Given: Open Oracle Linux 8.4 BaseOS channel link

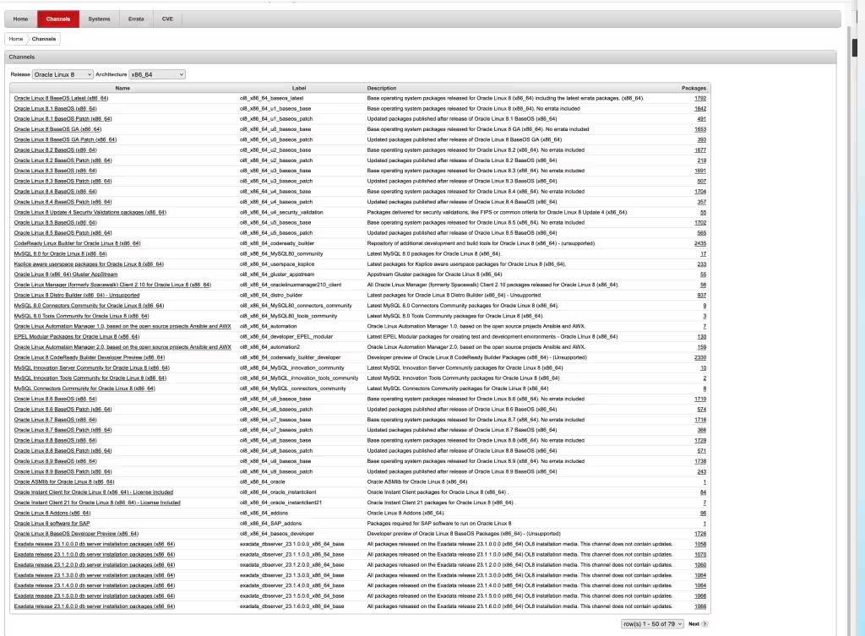Looking at the screenshot, I should click(55, 192).
